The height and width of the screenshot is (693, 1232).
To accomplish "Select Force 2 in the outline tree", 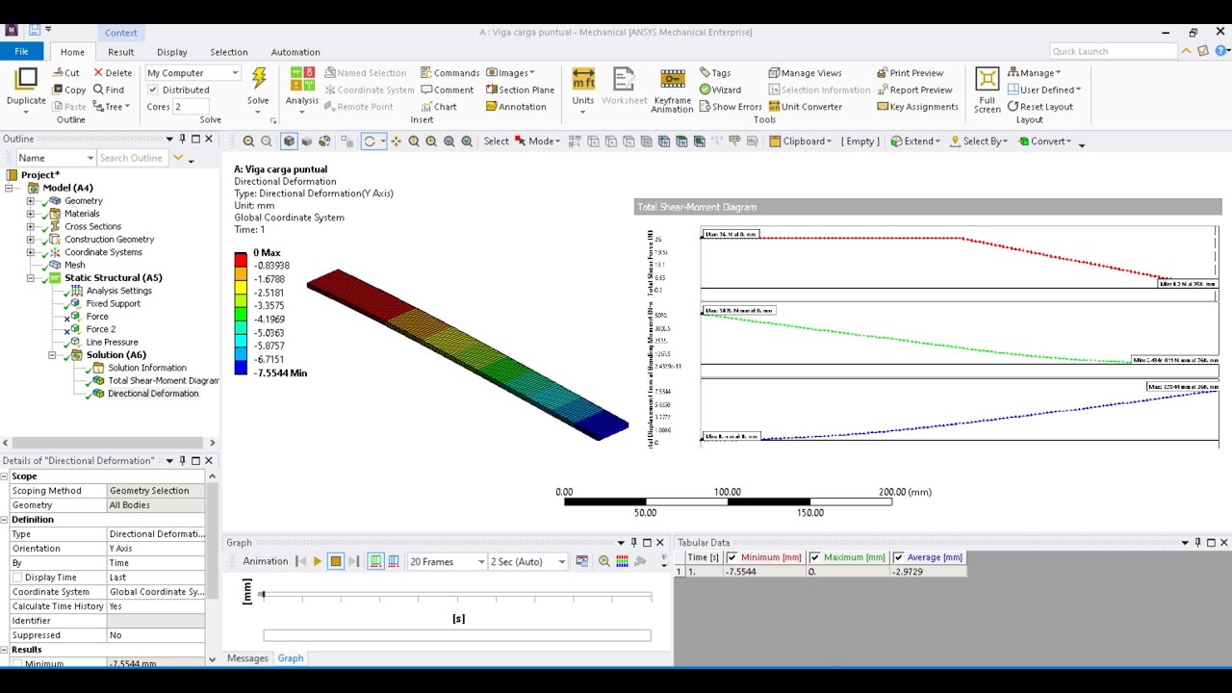I will pyautogui.click(x=100, y=329).
